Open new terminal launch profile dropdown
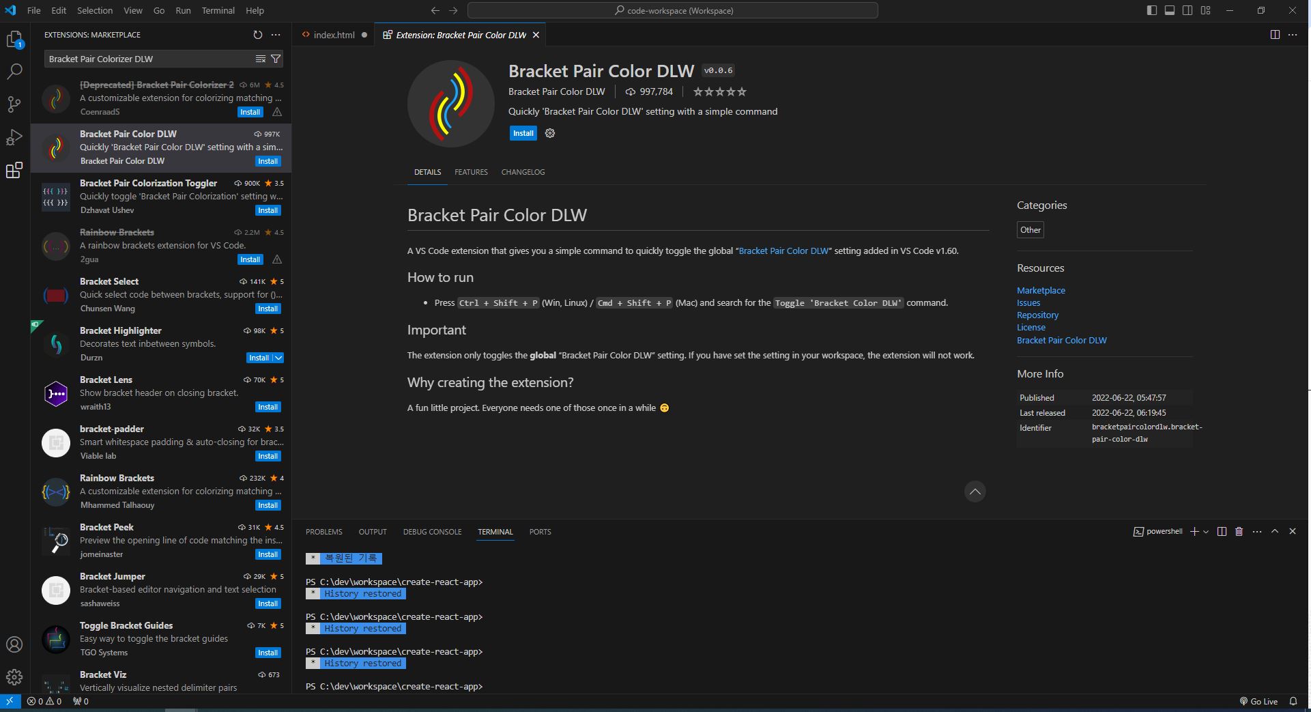This screenshot has width=1311, height=712. [x=1206, y=532]
